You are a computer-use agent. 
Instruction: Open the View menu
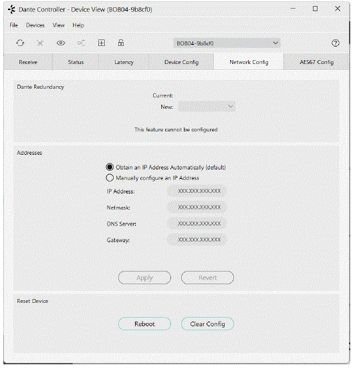pyautogui.click(x=58, y=25)
